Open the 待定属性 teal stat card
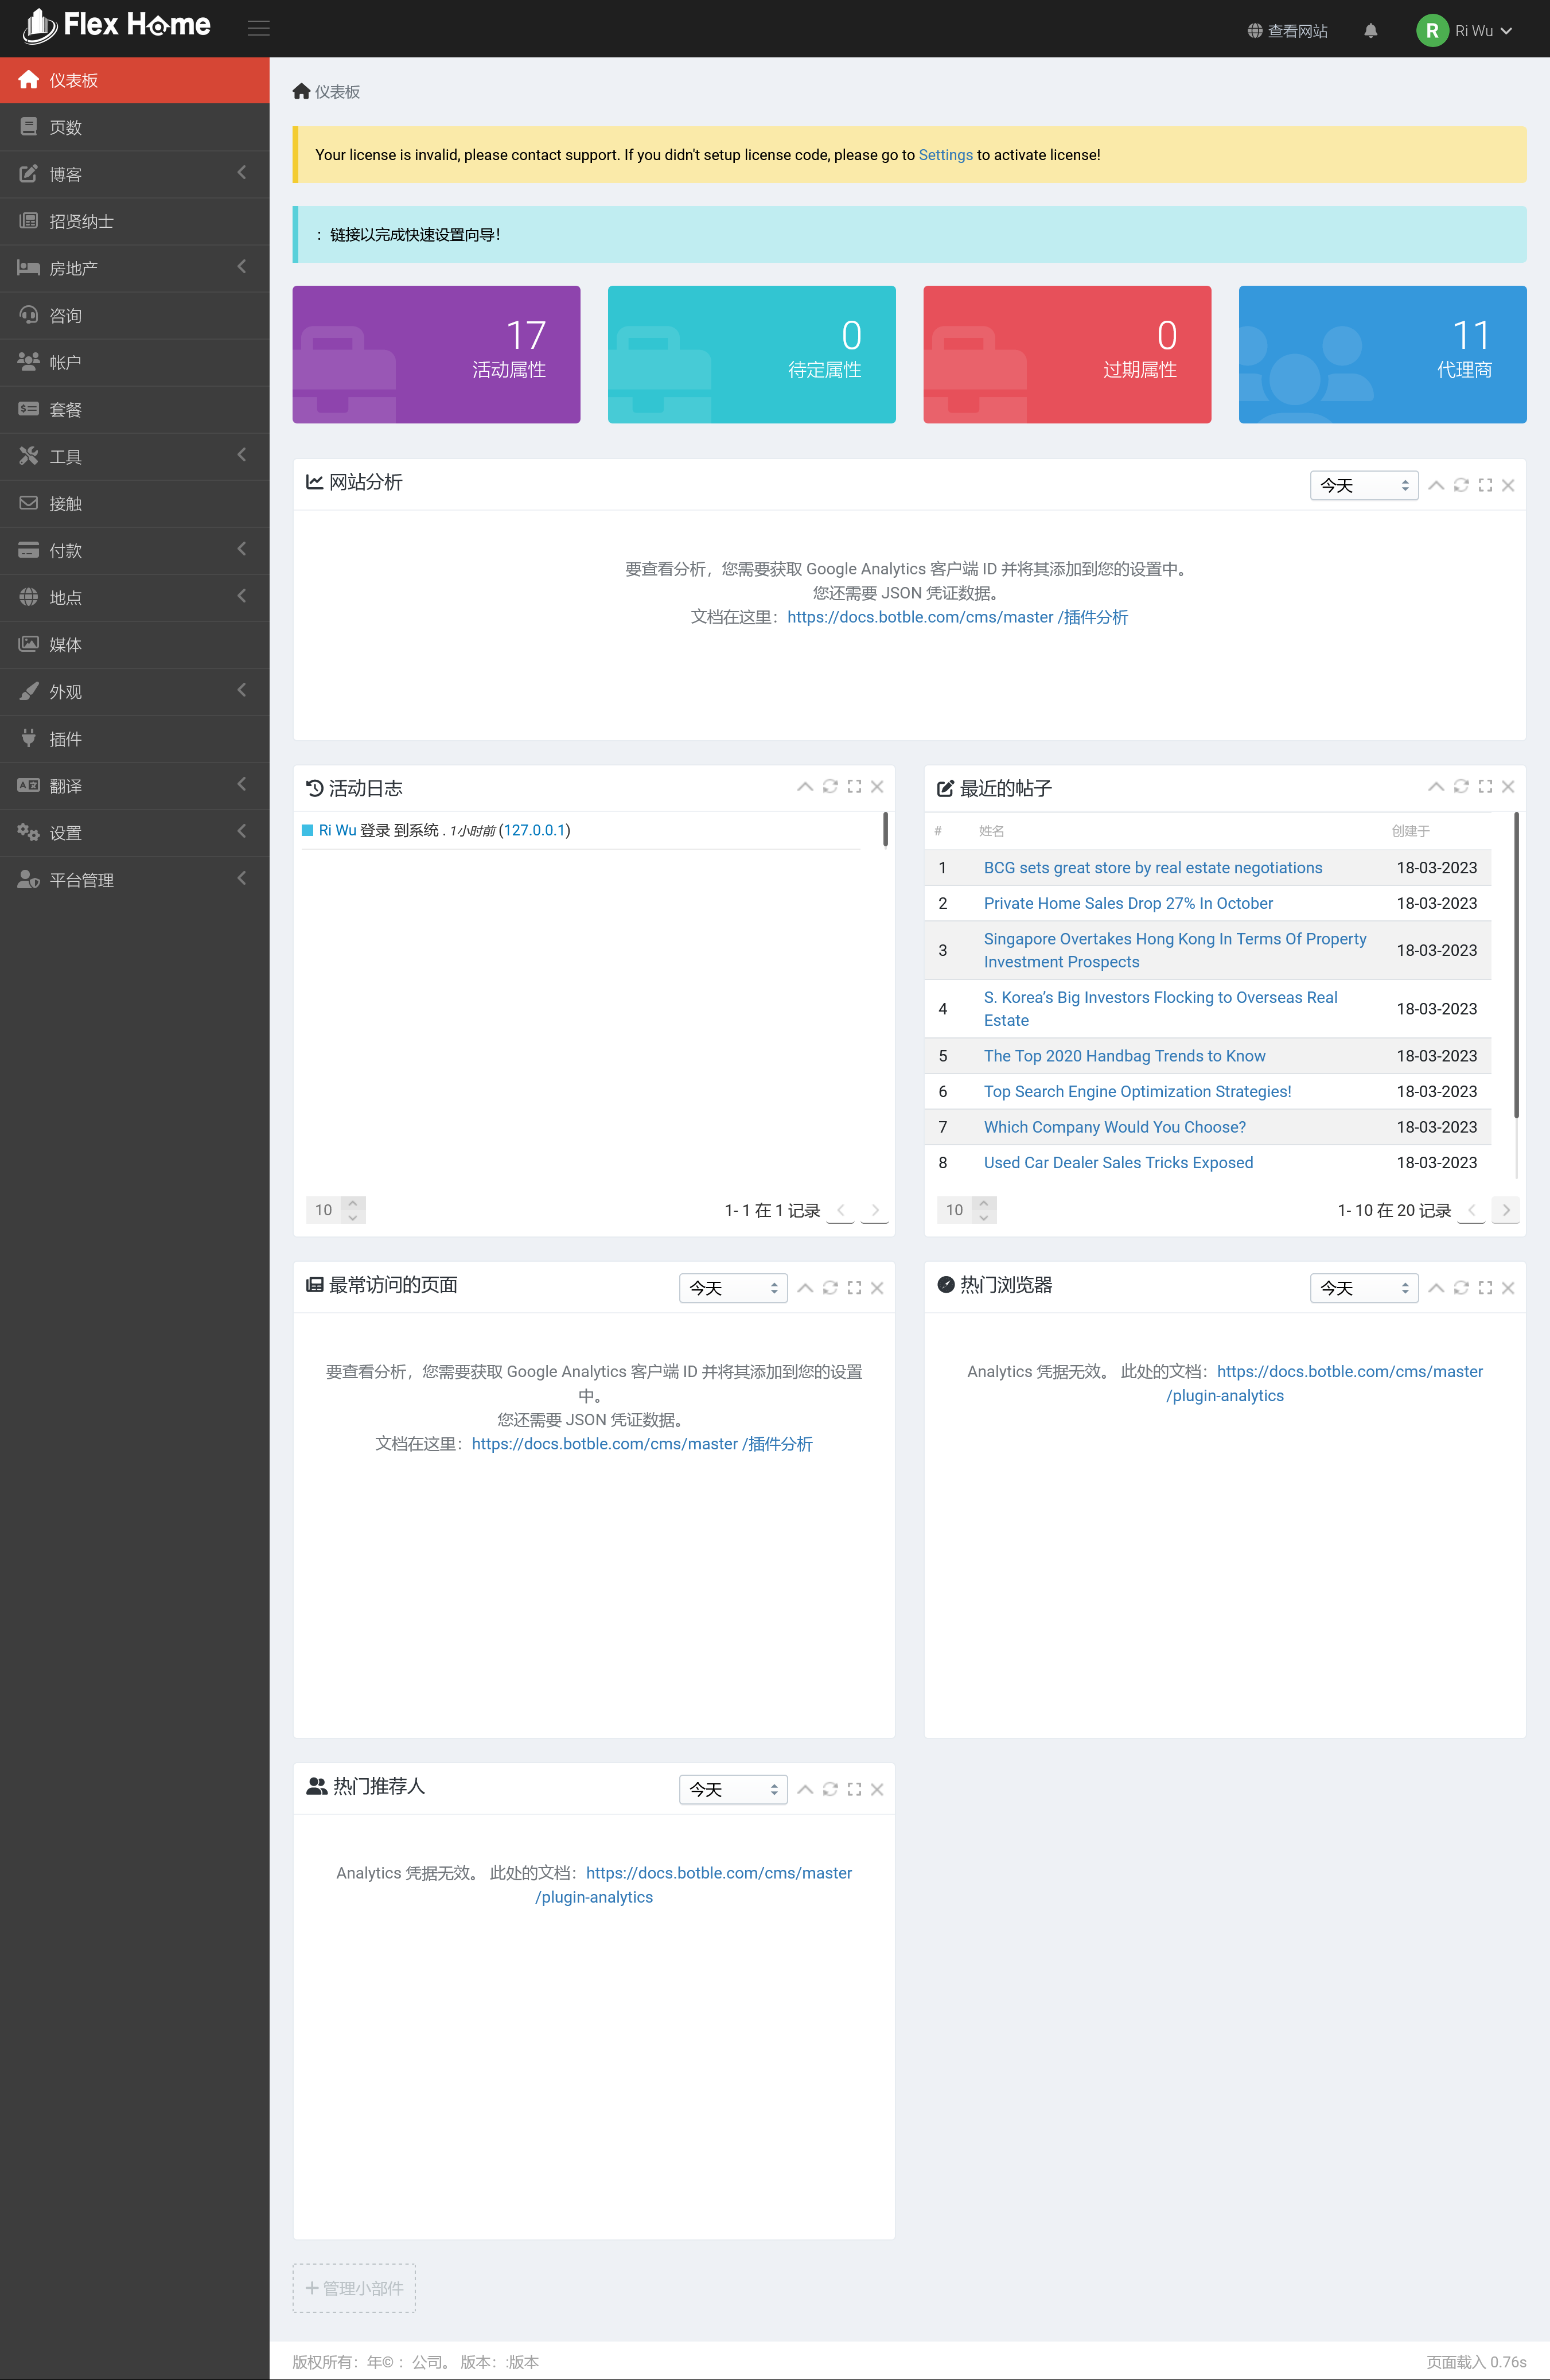The image size is (1550, 2380). coord(751,354)
